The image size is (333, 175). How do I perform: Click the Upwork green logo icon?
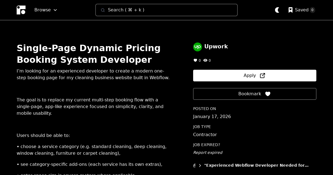pyautogui.click(x=198, y=47)
